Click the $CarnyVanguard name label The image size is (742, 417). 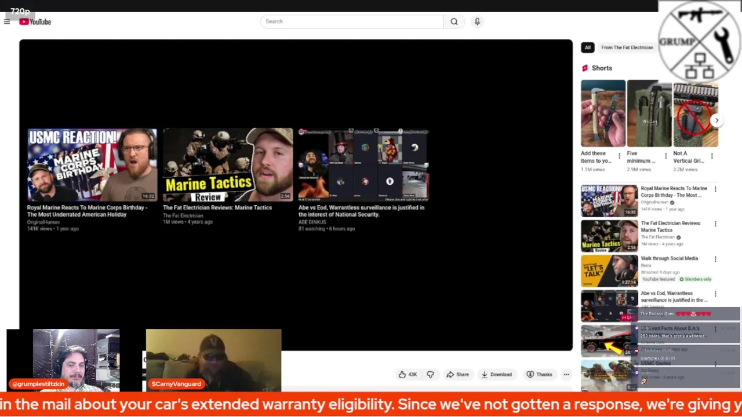[176, 384]
